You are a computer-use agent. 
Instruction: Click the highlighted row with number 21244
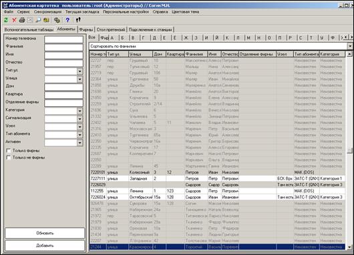[218, 247]
